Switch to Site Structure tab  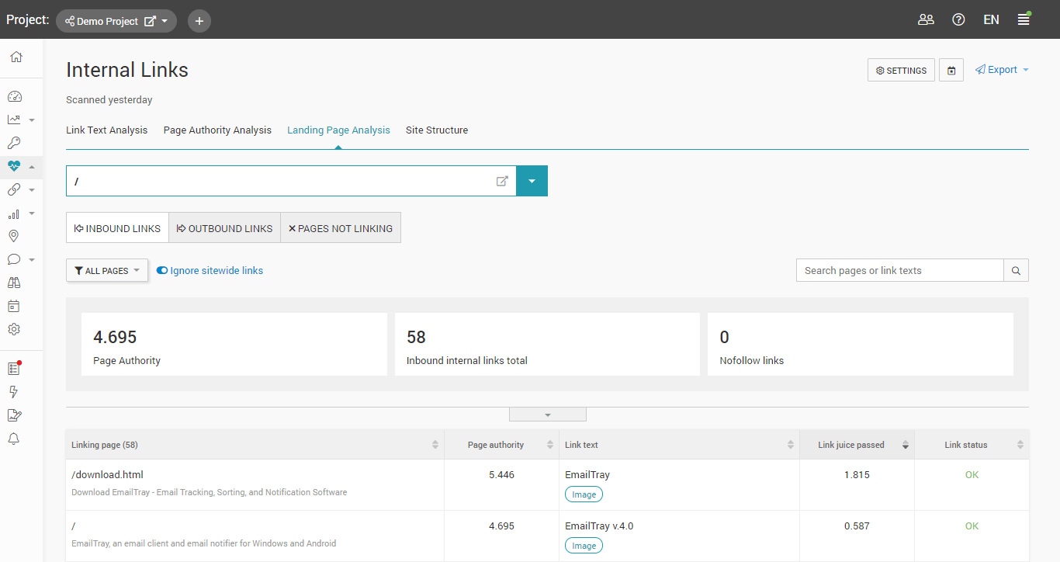(436, 130)
